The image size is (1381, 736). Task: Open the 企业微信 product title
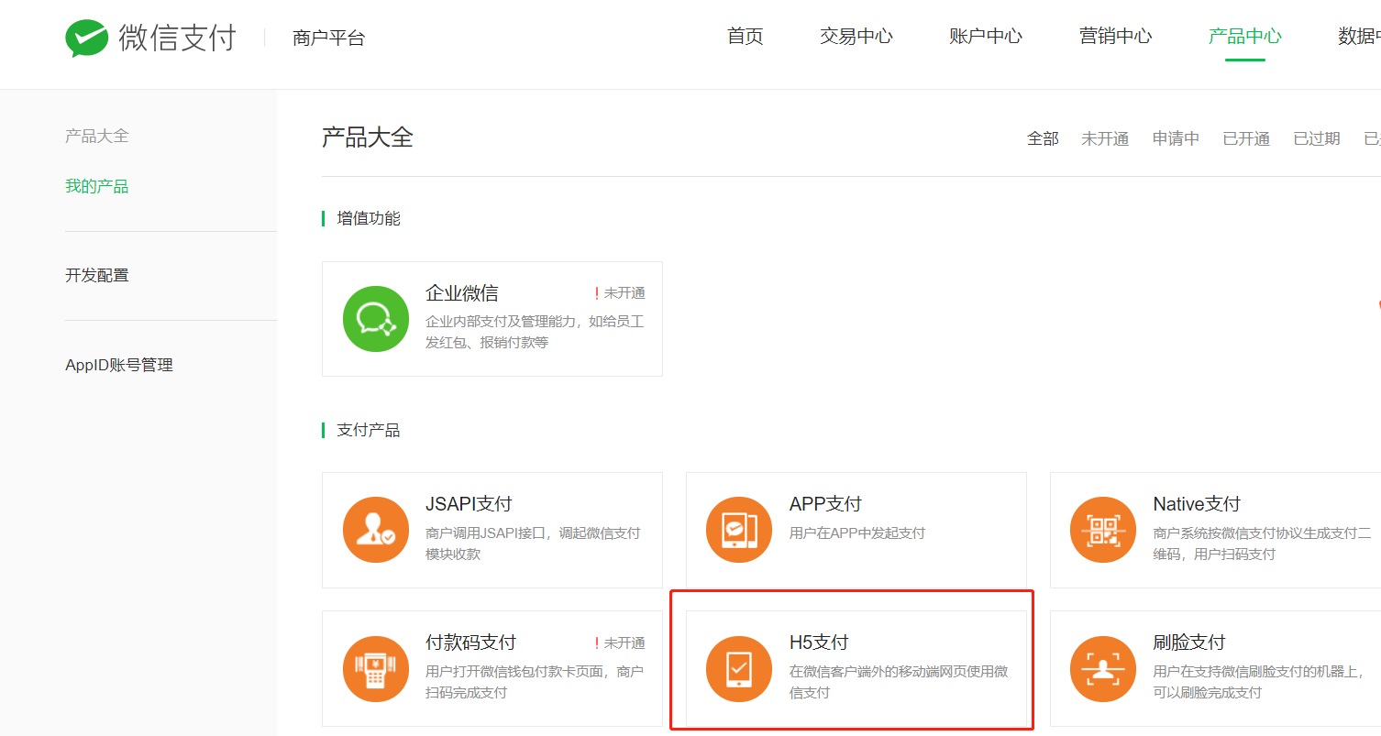[462, 293]
